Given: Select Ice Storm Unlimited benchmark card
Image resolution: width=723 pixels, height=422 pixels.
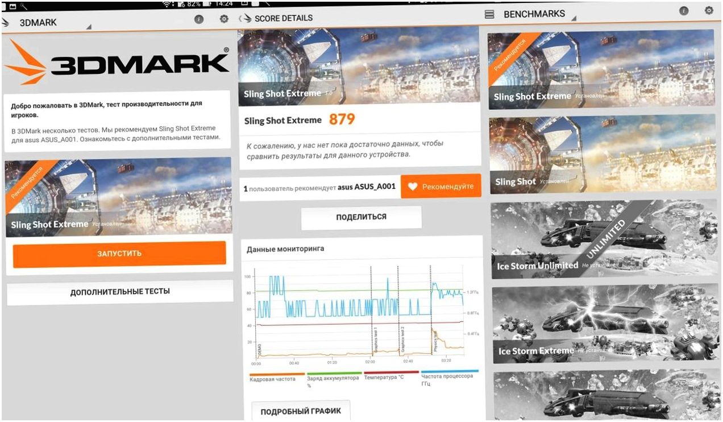Looking at the screenshot, I should (x=605, y=240).
